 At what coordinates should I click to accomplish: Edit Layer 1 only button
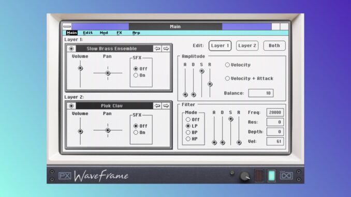tap(220, 46)
